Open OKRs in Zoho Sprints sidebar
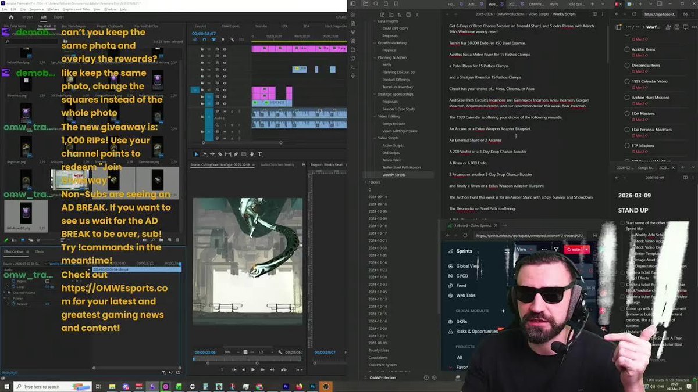 point(462,322)
